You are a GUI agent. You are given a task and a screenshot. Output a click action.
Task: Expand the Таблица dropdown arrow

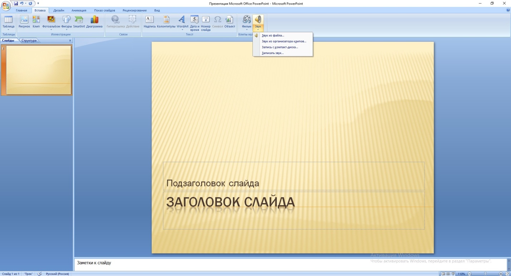point(8,30)
